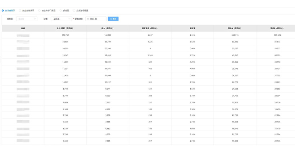
Task: Click the 2024-04 month input field
Action: click(98, 19)
